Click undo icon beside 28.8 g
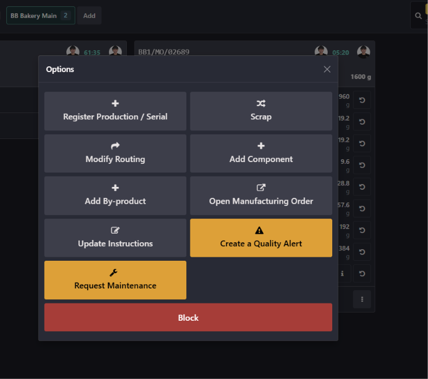The width and height of the screenshot is (428, 379). [x=362, y=187]
